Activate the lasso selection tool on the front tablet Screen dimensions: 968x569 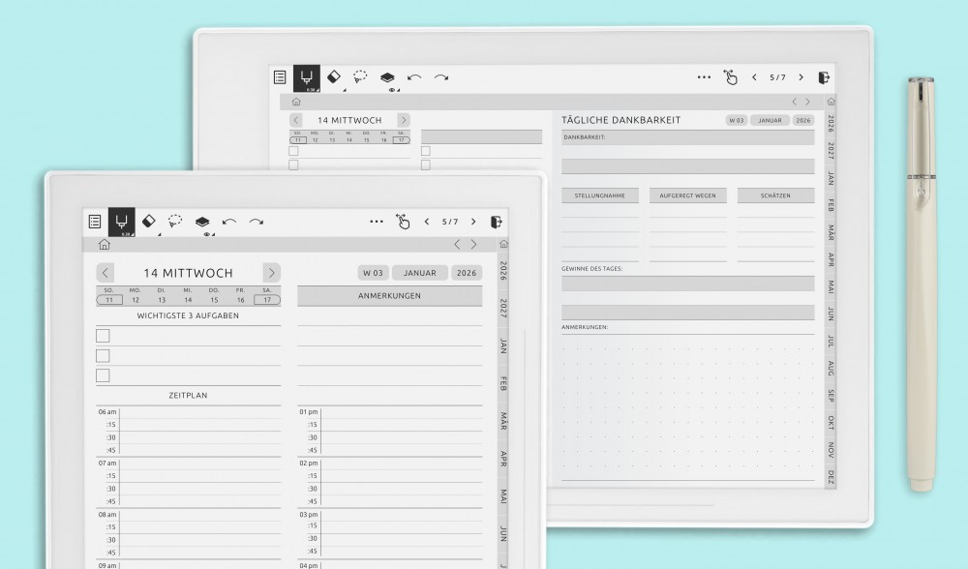pos(175,221)
